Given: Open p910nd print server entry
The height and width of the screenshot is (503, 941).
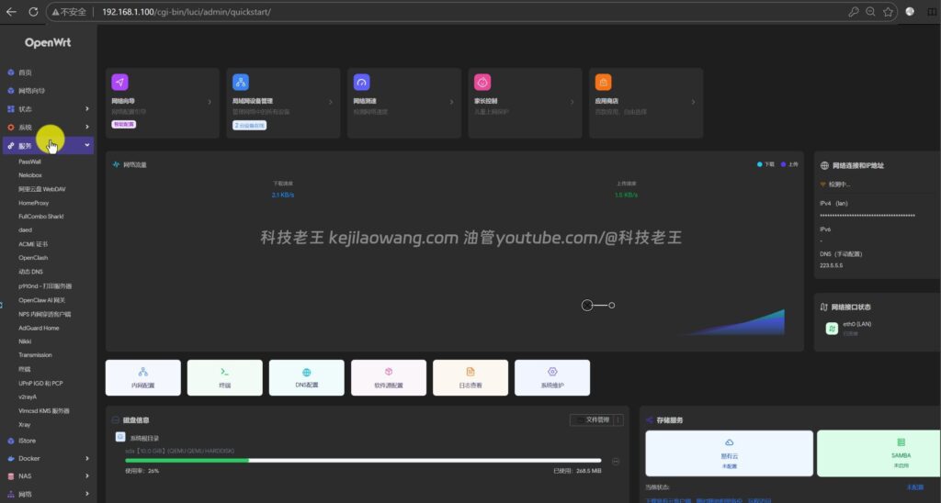Looking at the screenshot, I should point(45,286).
